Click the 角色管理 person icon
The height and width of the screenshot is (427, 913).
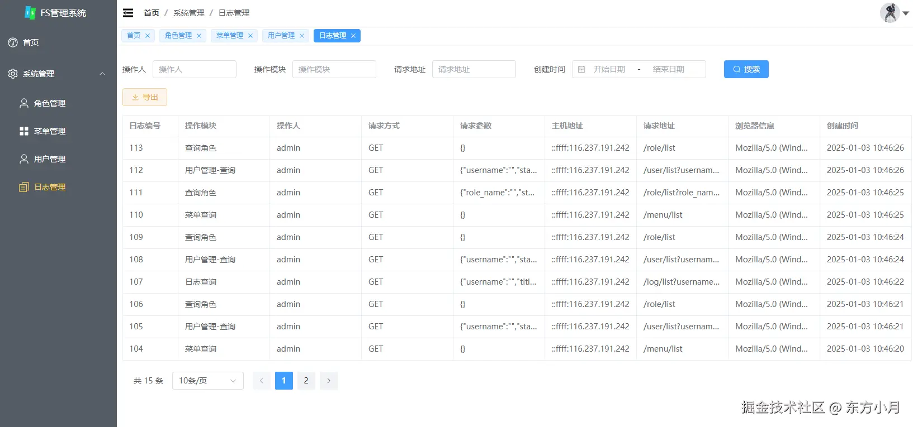tap(24, 103)
